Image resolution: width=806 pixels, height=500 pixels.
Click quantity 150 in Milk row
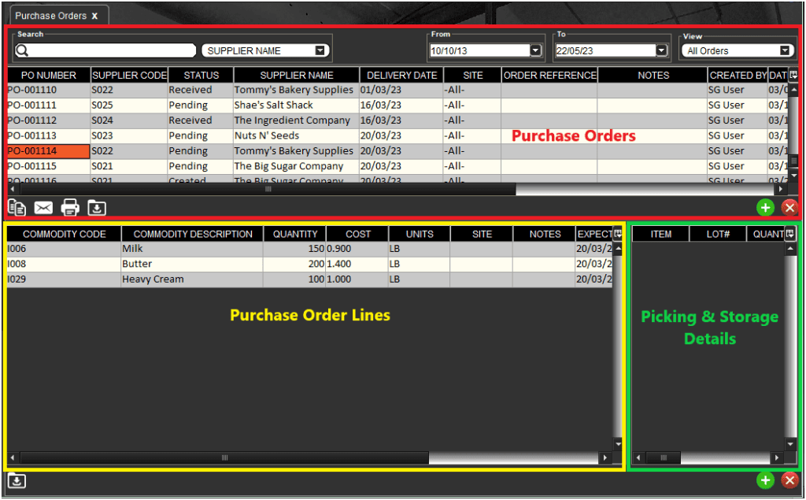point(294,249)
